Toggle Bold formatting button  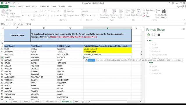(23, 15)
